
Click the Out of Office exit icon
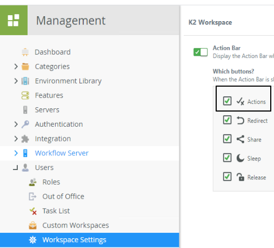click(x=32, y=197)
